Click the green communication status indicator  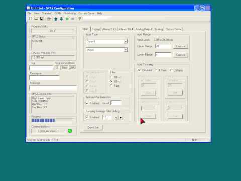[70, 131]
